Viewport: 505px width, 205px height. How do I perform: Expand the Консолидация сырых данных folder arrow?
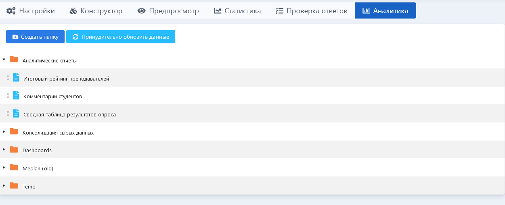[4, 132]
